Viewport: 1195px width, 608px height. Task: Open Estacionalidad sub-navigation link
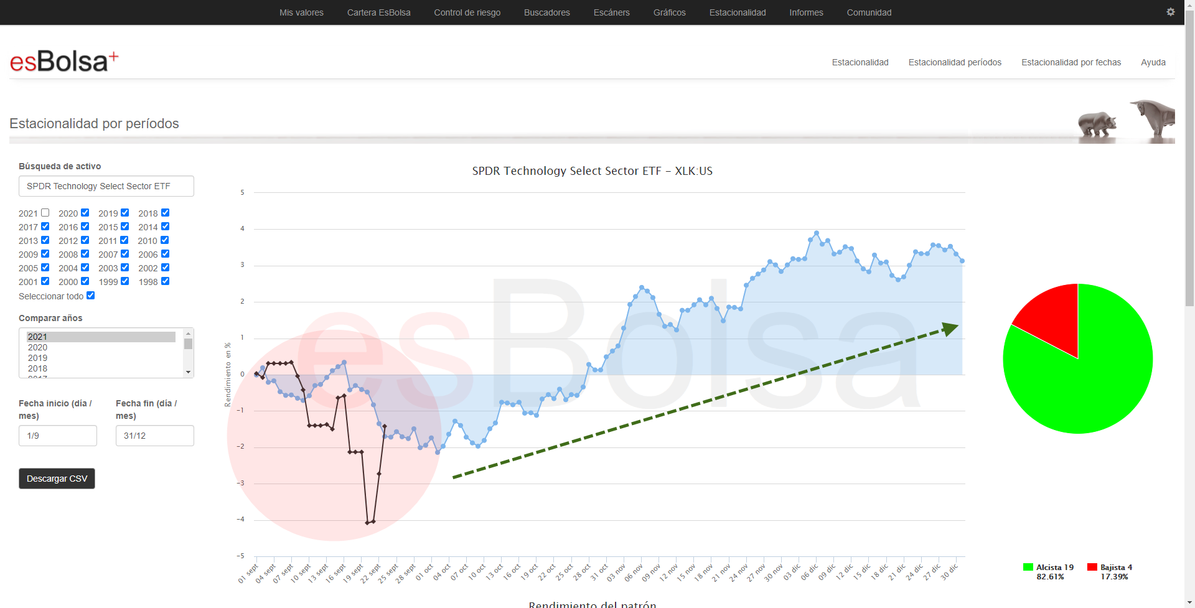point(860,62)
